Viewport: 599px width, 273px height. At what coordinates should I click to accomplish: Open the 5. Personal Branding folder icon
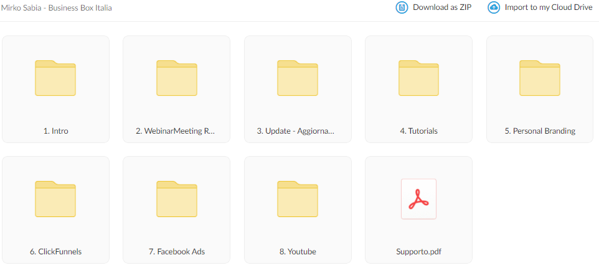point(540,78)
